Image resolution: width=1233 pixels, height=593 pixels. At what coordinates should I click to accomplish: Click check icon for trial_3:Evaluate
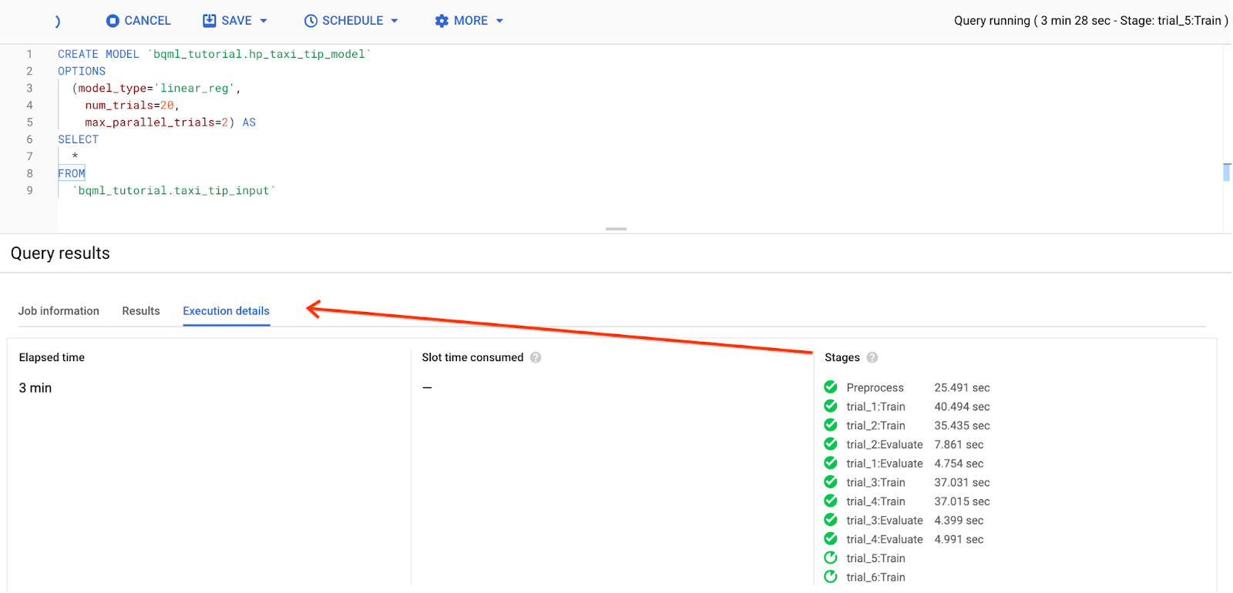(831, 520)
